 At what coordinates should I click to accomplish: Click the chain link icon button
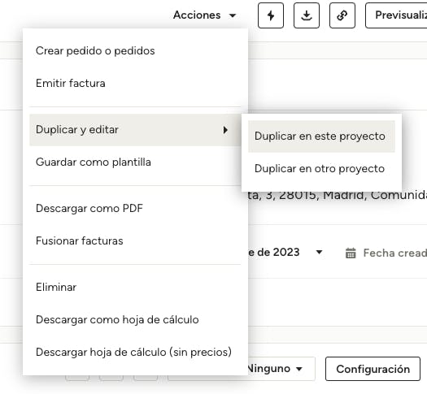[x=342, y=15]
